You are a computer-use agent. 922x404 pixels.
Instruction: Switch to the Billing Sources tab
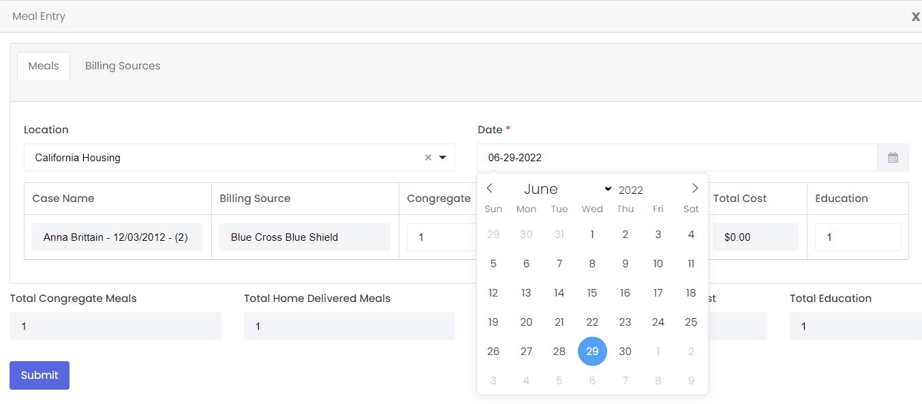click(123, 66)
